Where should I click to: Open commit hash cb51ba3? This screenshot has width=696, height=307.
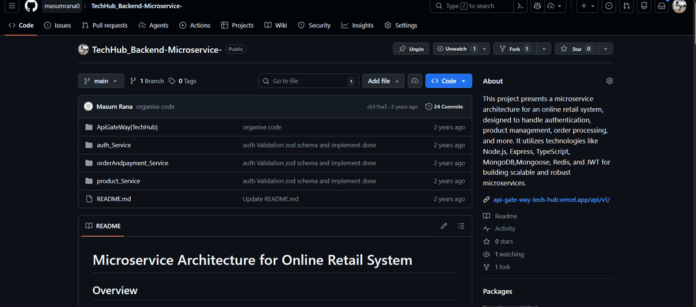point(377,107)
